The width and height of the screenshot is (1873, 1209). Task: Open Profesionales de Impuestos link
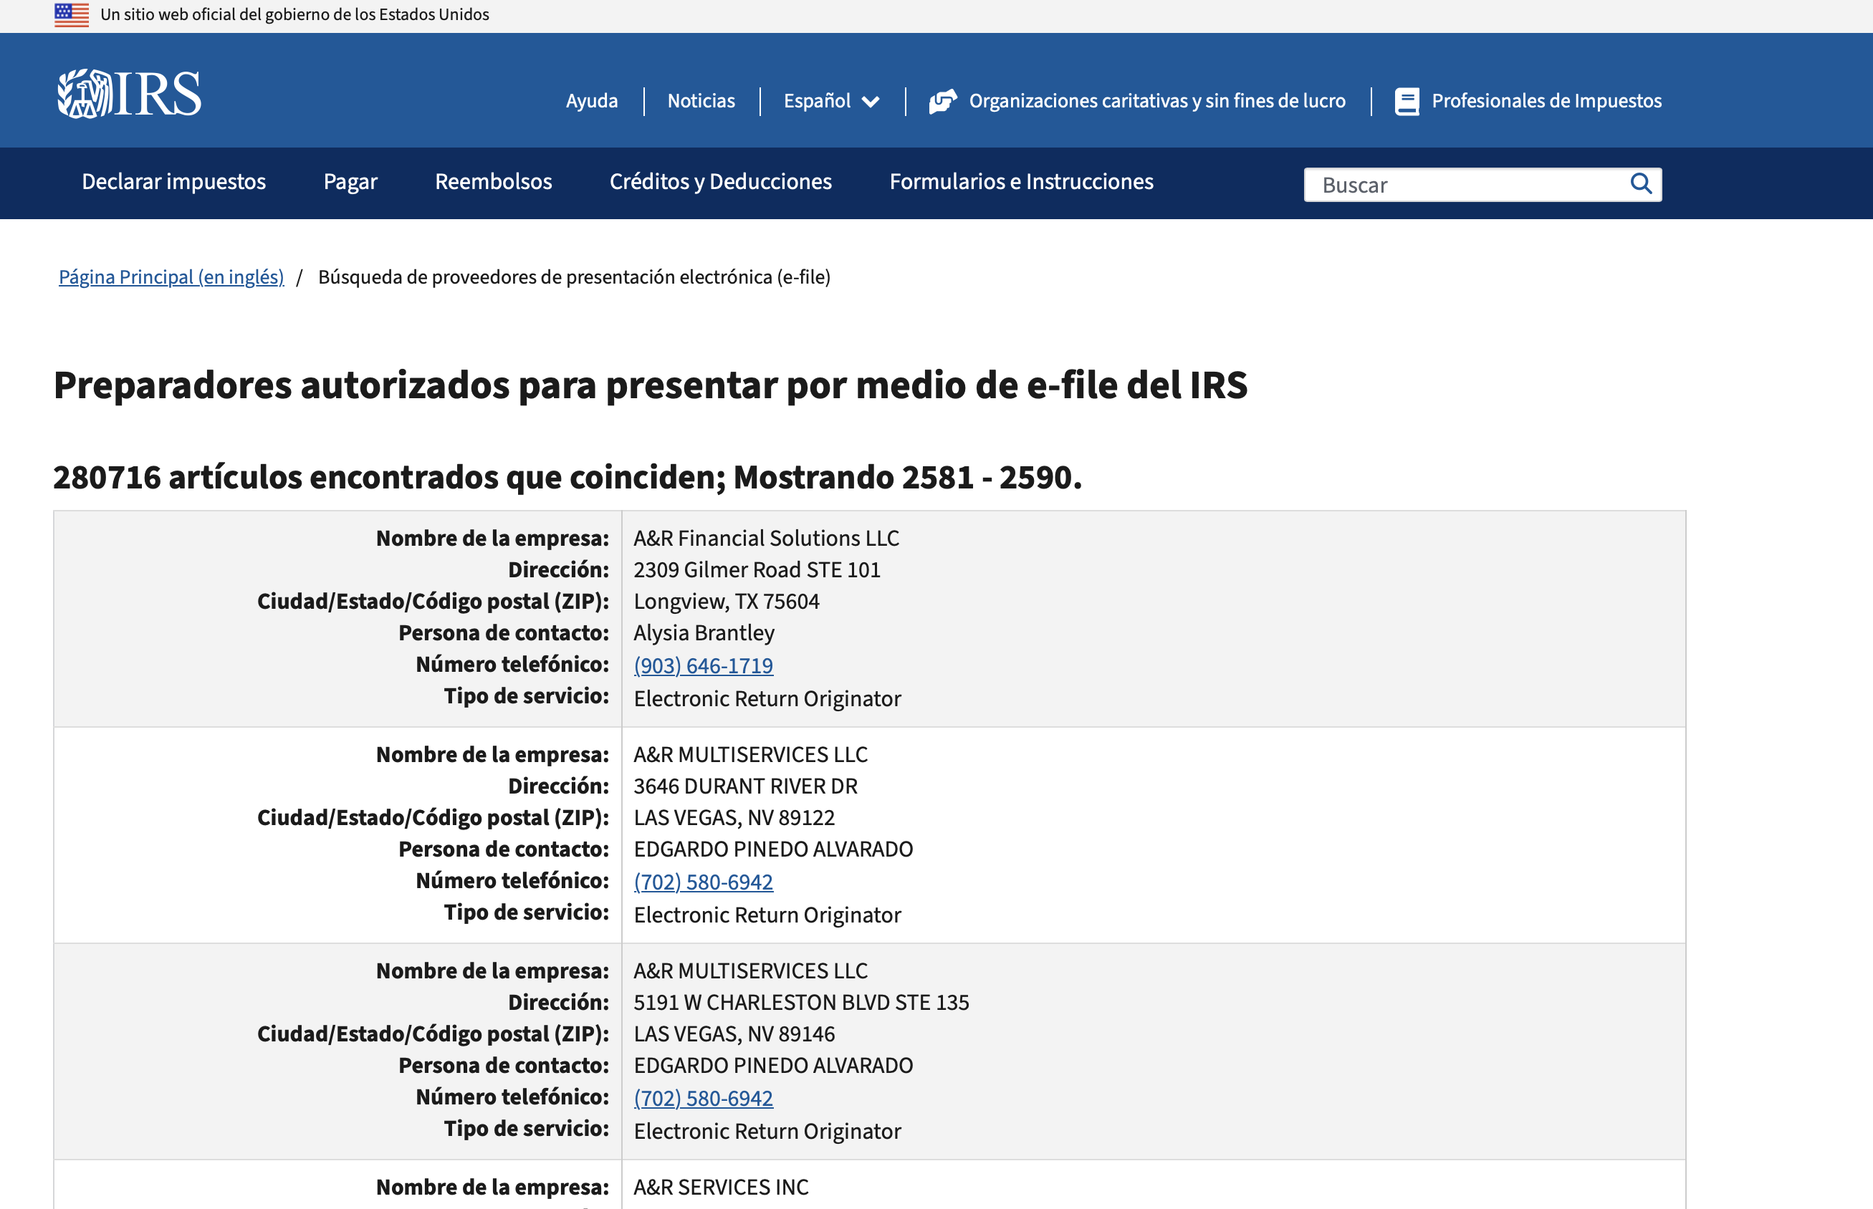coord(1546,101)
